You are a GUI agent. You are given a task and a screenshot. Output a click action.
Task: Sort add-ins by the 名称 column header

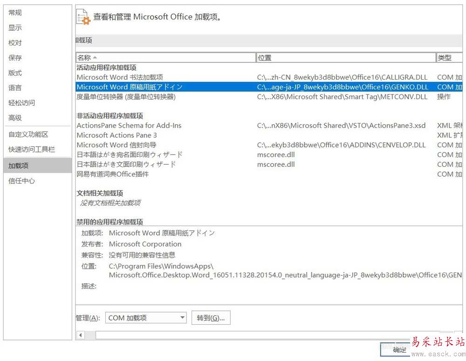coord(166,58)
